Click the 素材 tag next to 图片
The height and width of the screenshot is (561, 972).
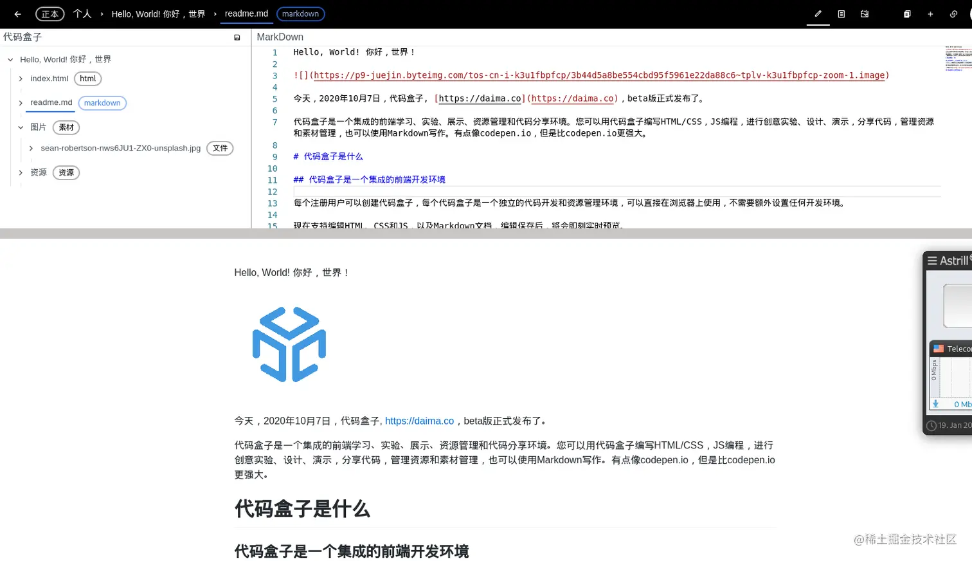66,127
